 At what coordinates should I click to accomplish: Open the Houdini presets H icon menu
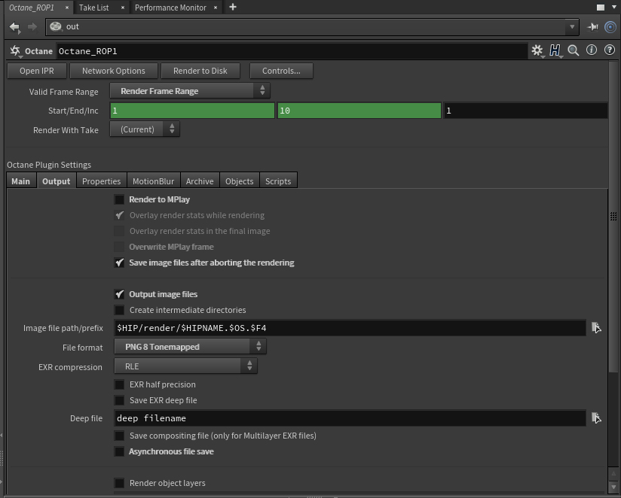click(x=555, y=50)
